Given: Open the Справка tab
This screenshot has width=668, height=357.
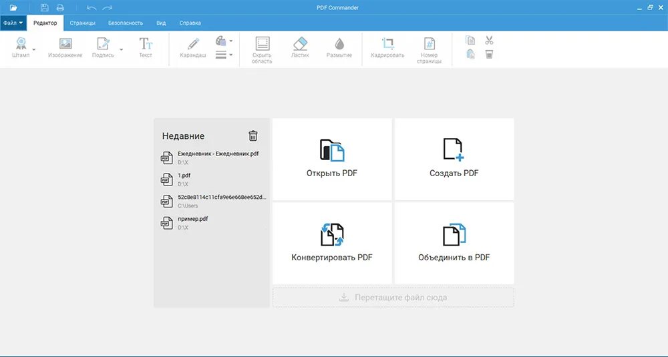Looking at the screenshot, I should point(190,23).
